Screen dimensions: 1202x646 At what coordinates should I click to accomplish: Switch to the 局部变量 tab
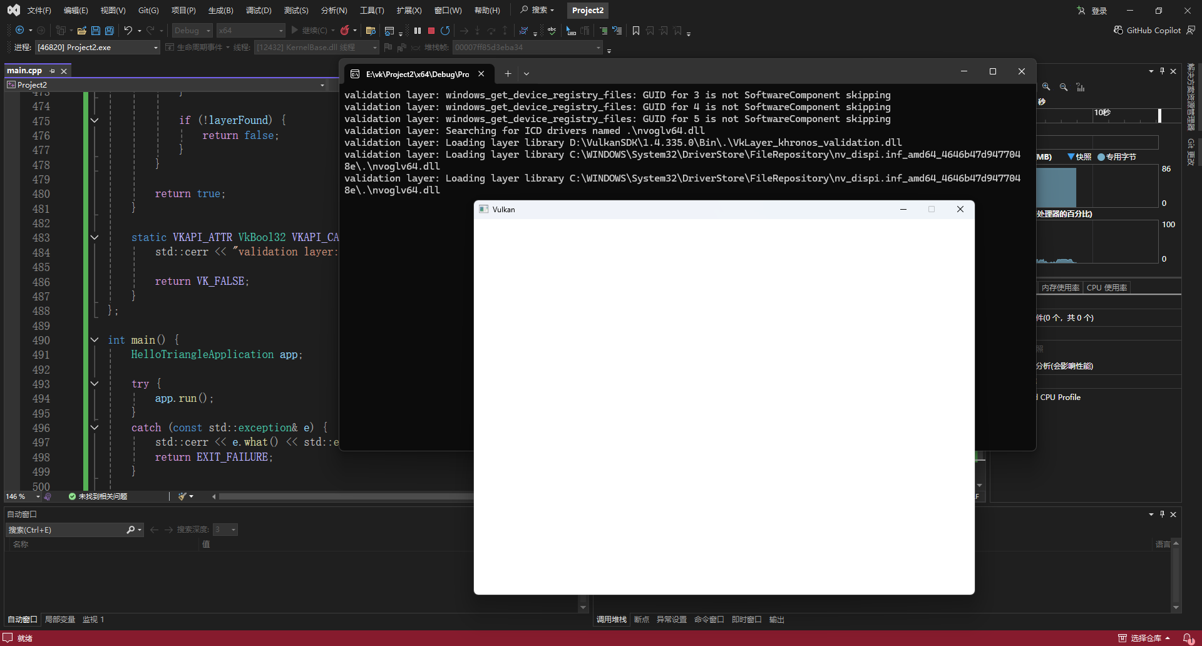[x=60, y=619]
